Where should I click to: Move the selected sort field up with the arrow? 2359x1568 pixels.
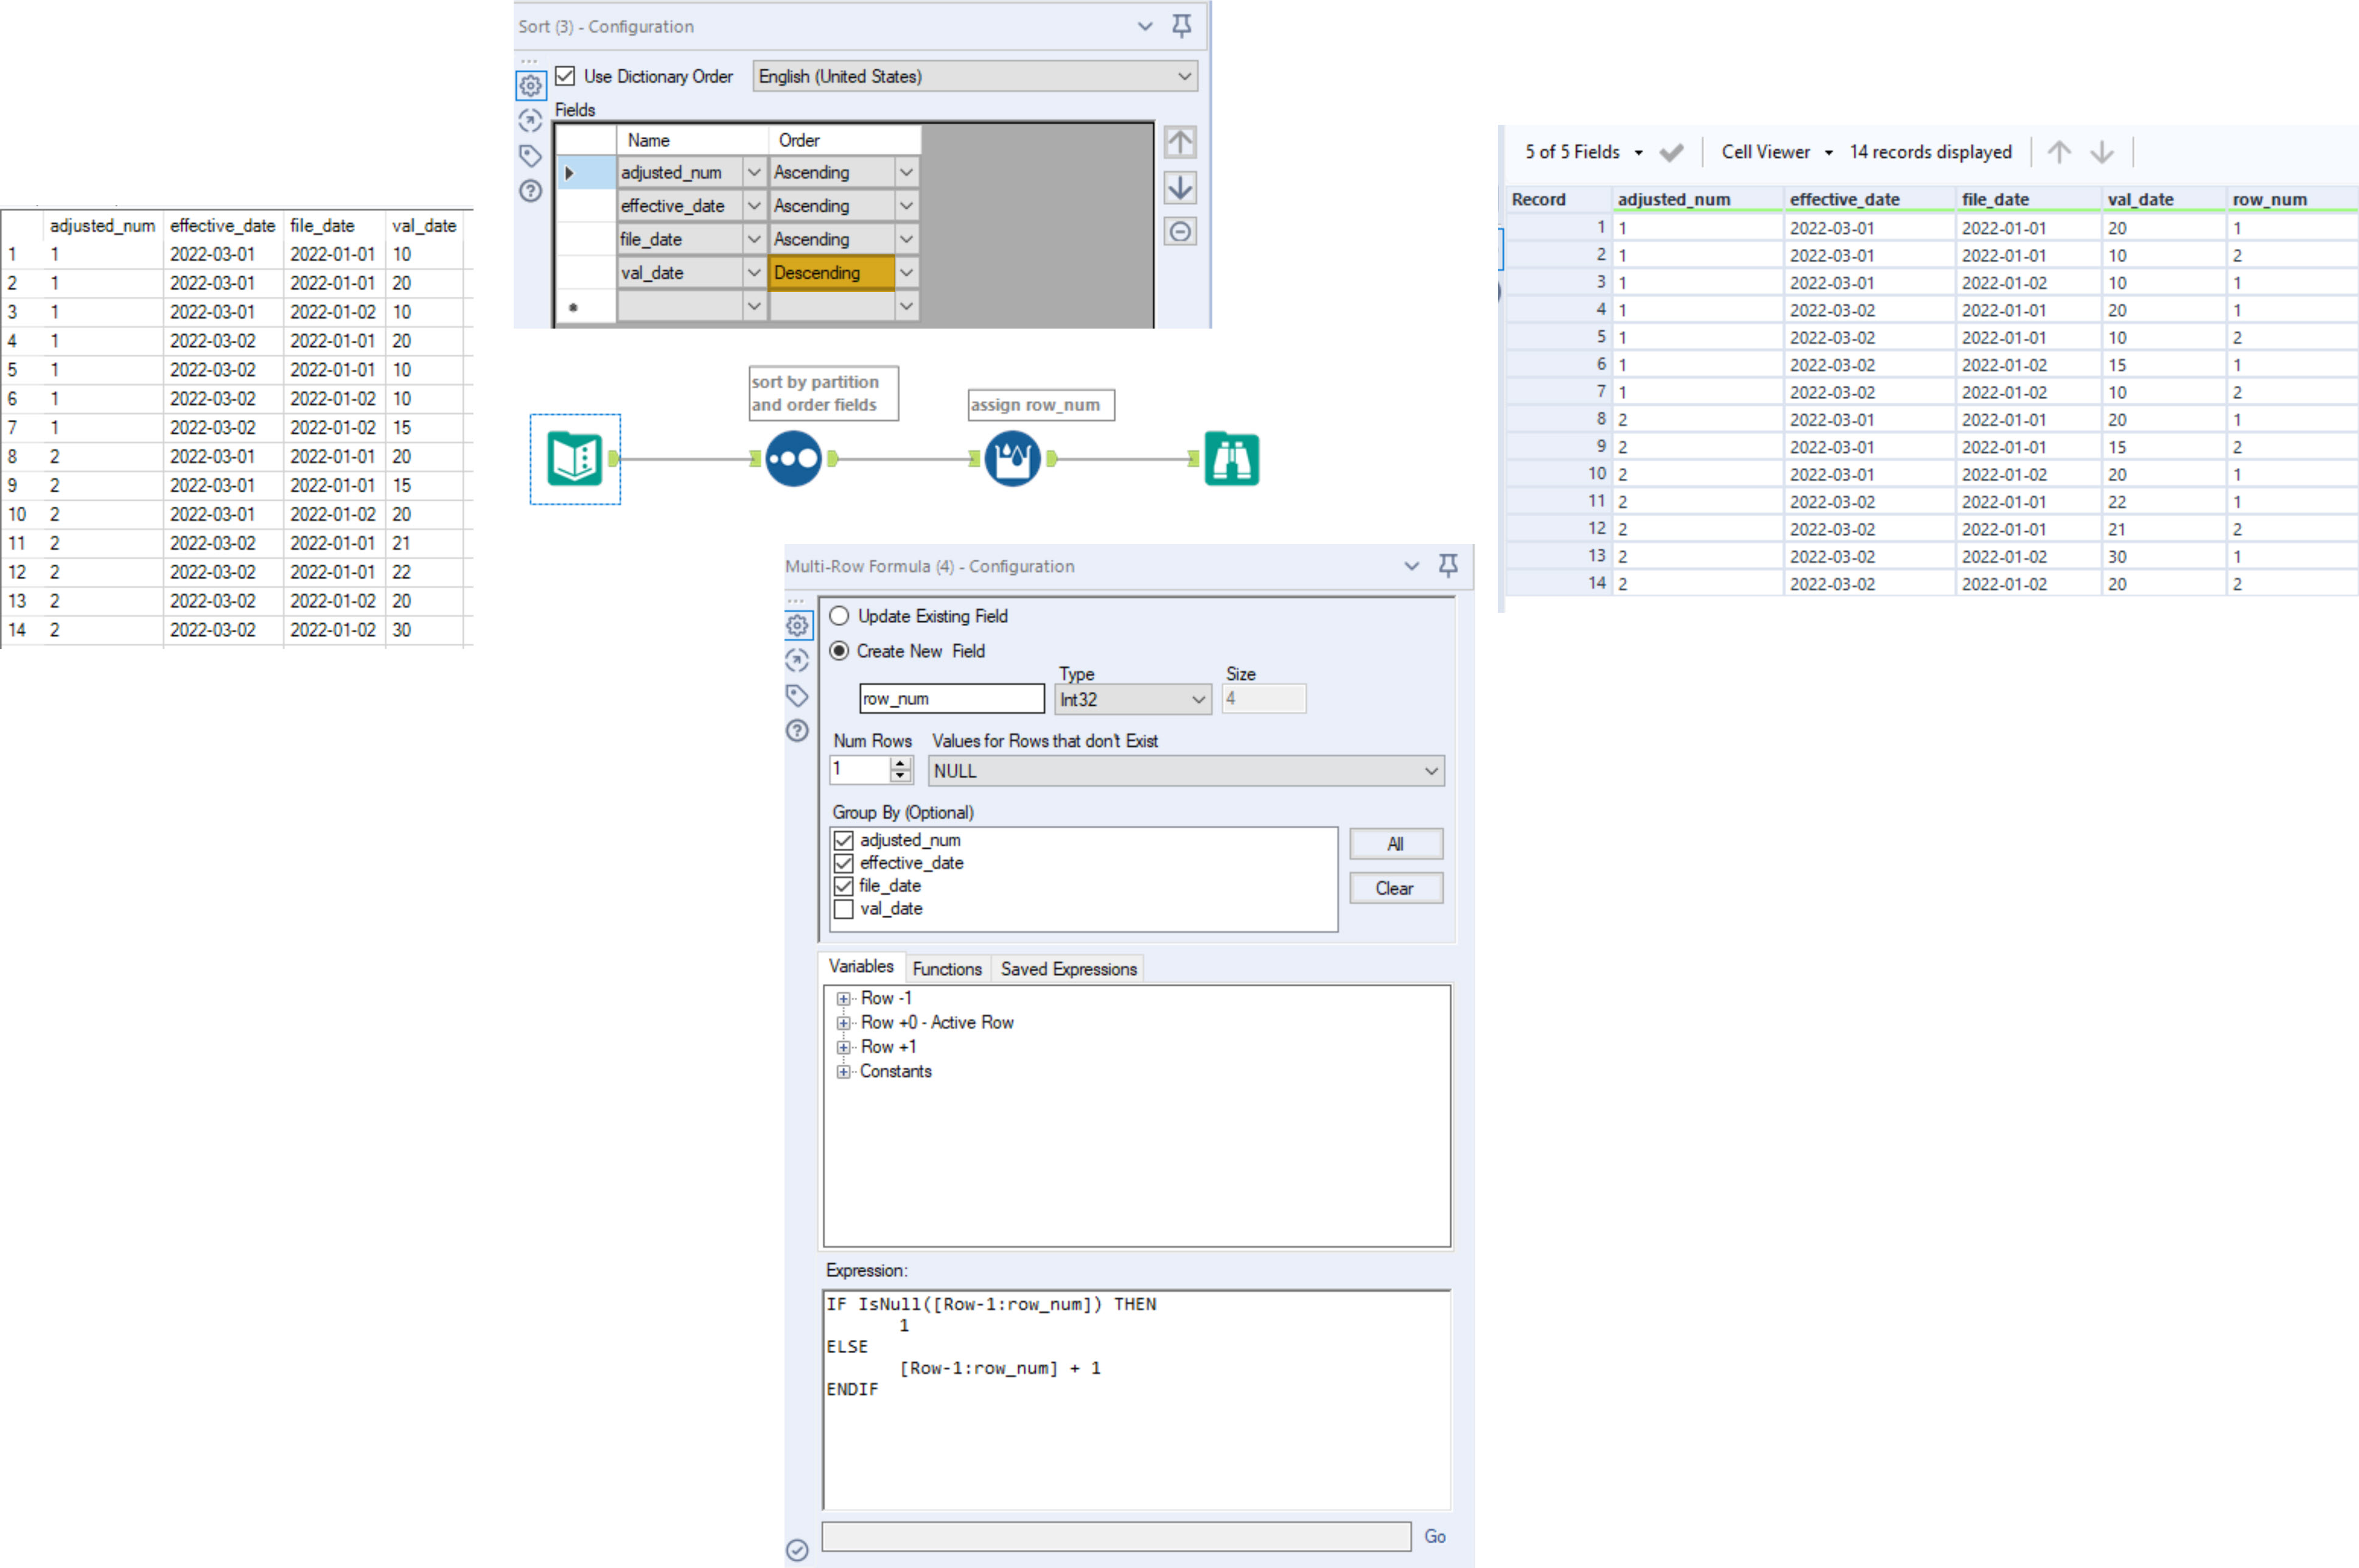1180,142
